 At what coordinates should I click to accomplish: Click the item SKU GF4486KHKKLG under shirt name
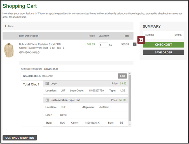click(29, 52)
